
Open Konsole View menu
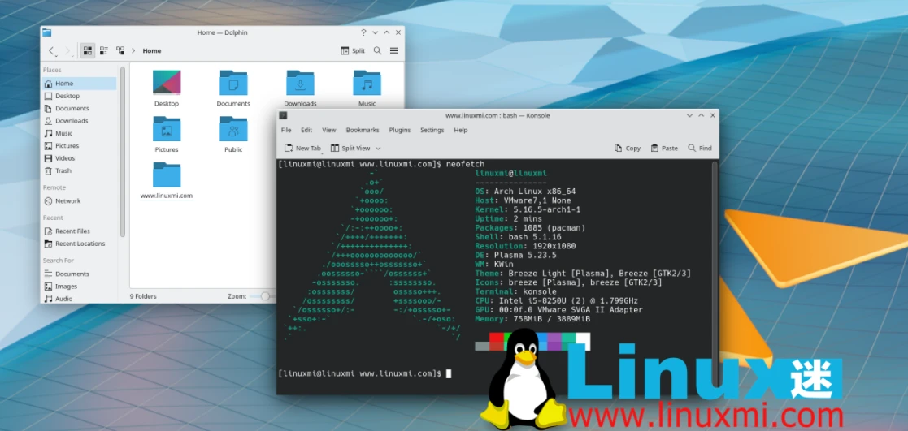[x=329, y=130]
